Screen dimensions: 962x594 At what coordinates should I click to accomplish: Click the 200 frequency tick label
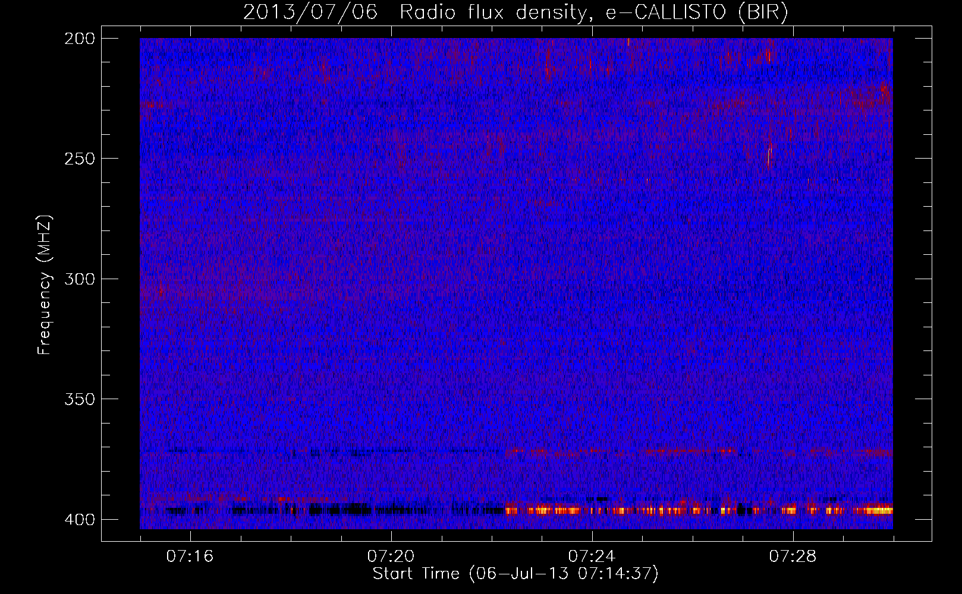(x=79, y=39)
